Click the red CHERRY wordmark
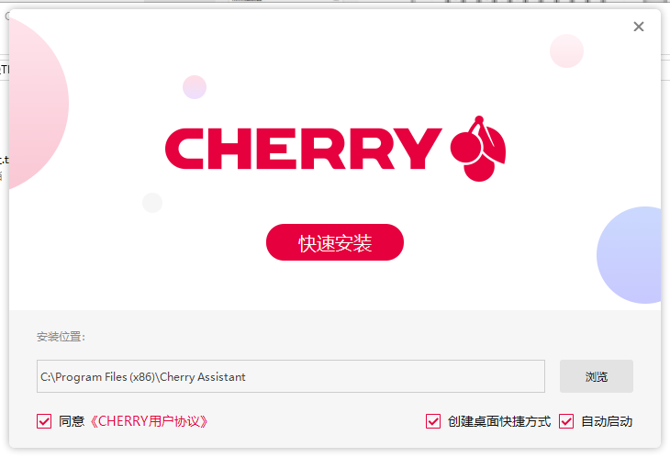 pyautogui.click(x=304, y=149)
